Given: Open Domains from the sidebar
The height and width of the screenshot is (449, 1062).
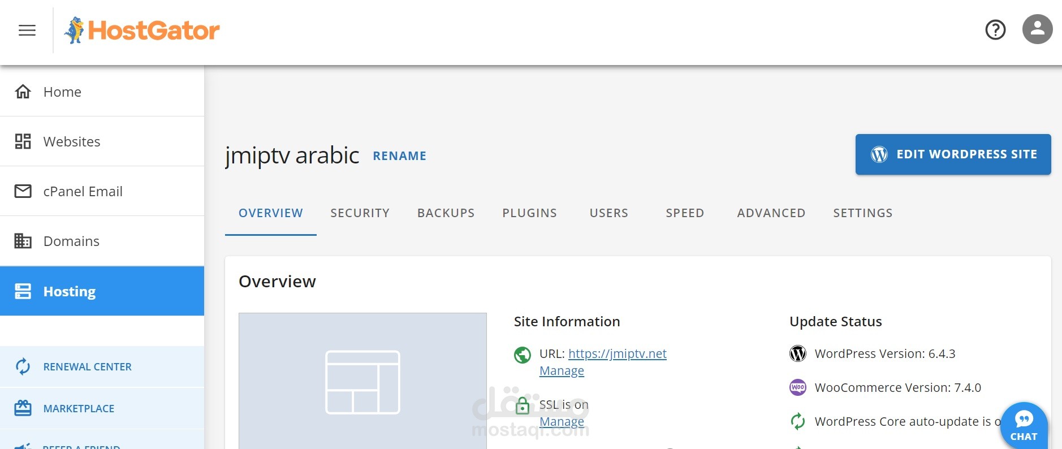Looking at the screenshot, I should point(102,241).
